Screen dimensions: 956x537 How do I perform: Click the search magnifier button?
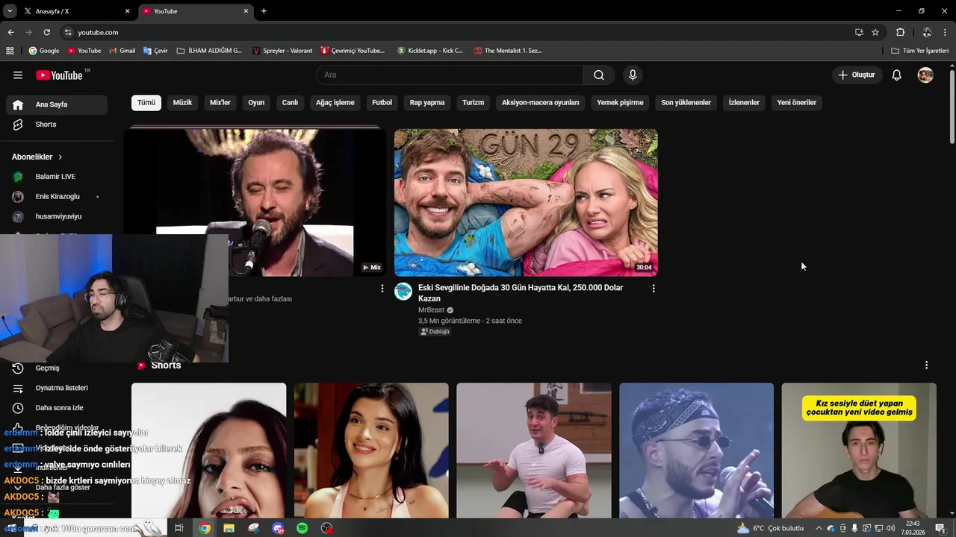click(x=599, y=75)
